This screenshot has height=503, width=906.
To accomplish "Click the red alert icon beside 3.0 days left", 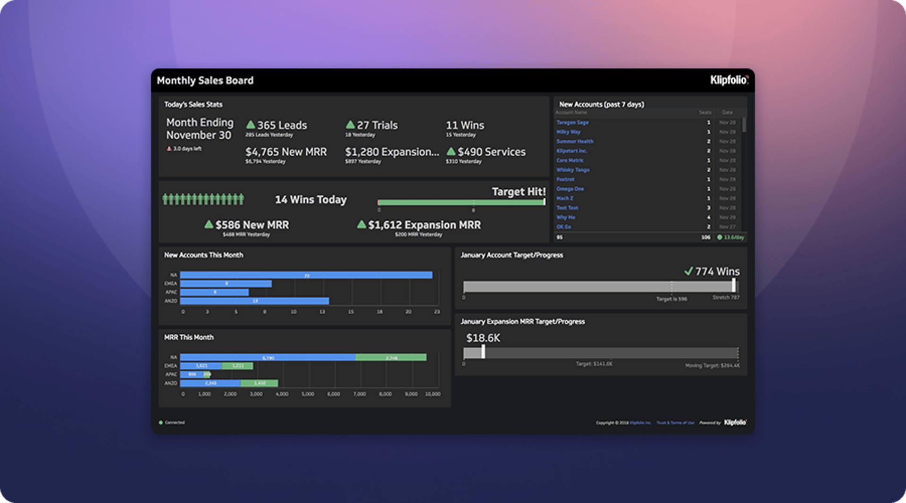I will click(168, 147).
